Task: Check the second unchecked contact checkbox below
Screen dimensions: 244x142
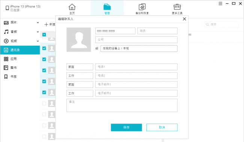Action: (x=44, y=114)
